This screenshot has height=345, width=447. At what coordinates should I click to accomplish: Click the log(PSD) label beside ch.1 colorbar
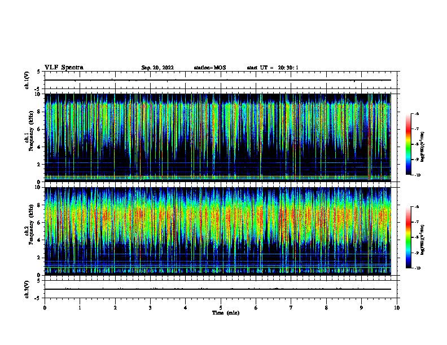(422, 147)
